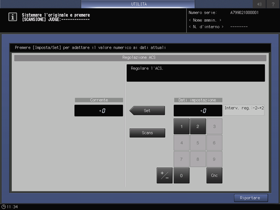Click the Riportare button
The image size is (280, 210).
251,198
